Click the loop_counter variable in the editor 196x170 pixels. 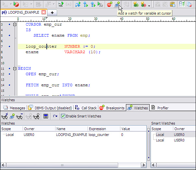point(41,46)
